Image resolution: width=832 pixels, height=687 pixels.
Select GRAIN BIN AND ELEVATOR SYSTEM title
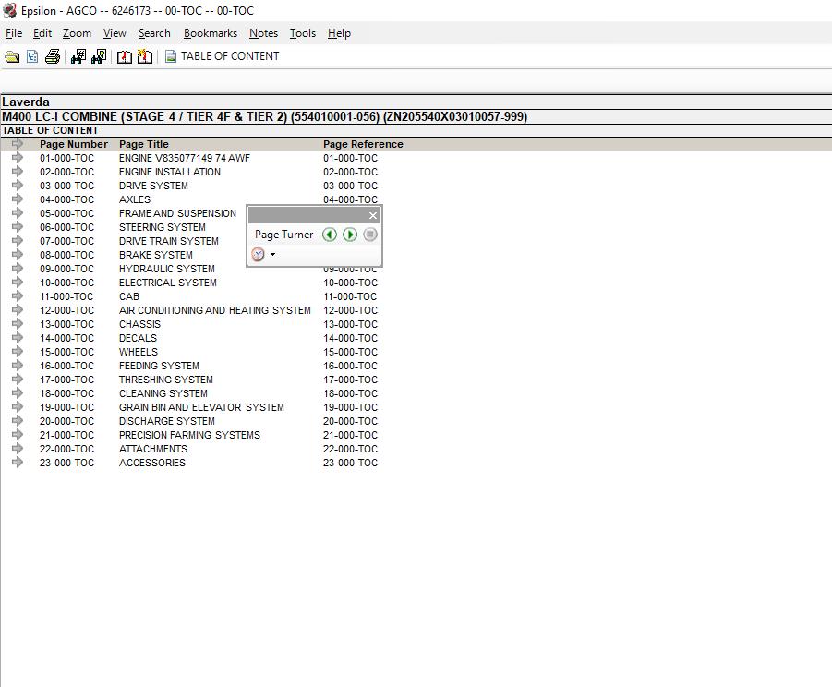click(x=201, y=407)
